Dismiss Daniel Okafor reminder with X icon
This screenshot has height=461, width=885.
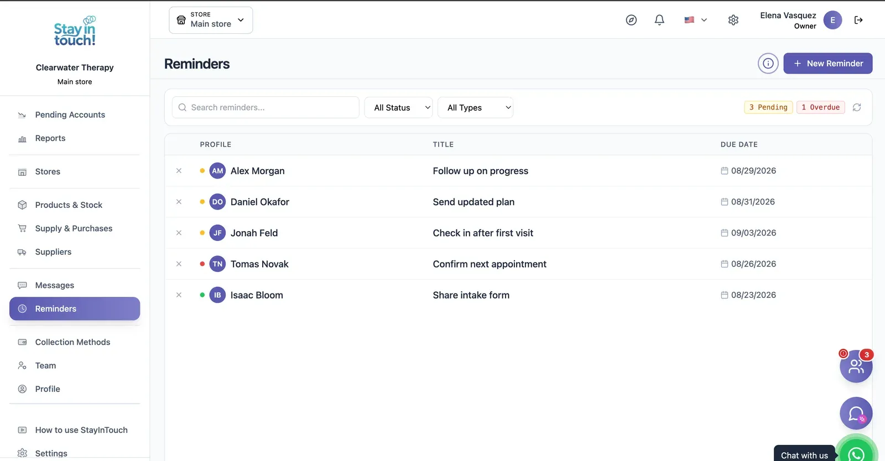(x=179, y=202)
